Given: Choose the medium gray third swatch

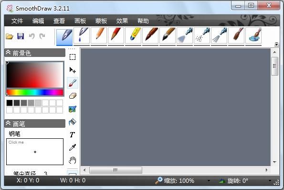Looking at the screenshot, I should pos(24,103).
